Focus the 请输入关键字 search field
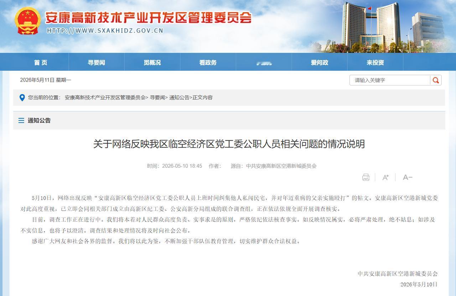 pyautogui.click(x=390, y=80)
